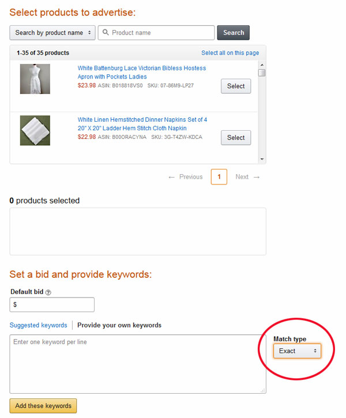Open the Match type Exact dropdown
This screenshot has height=418, width=346.
point(297,351)
